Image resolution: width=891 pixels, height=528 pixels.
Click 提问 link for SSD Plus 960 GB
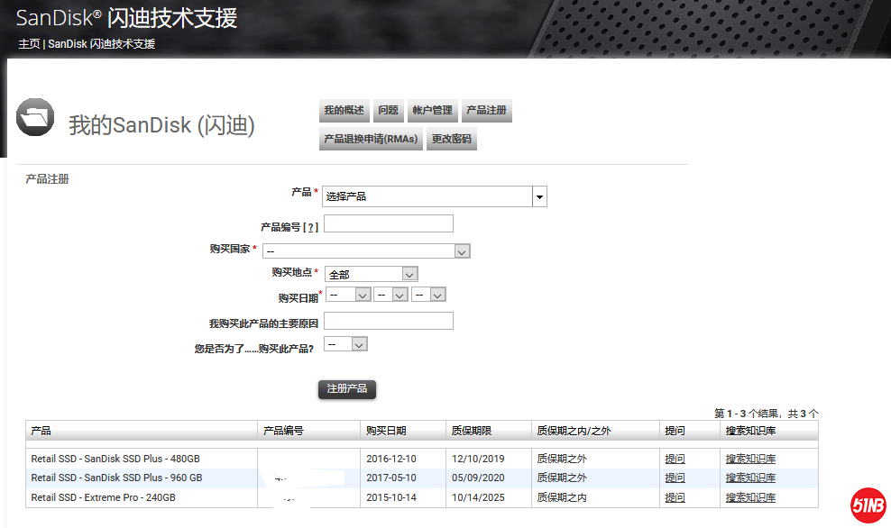tap(675, 478)
